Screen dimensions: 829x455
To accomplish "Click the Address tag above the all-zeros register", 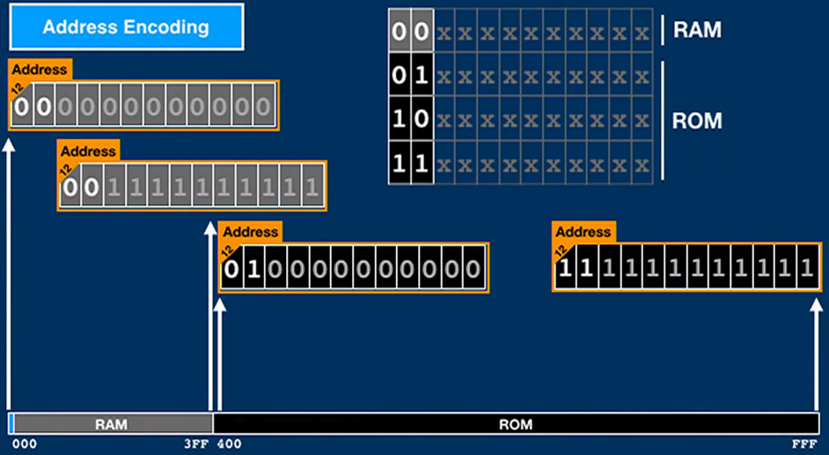I will click(39, 70).
